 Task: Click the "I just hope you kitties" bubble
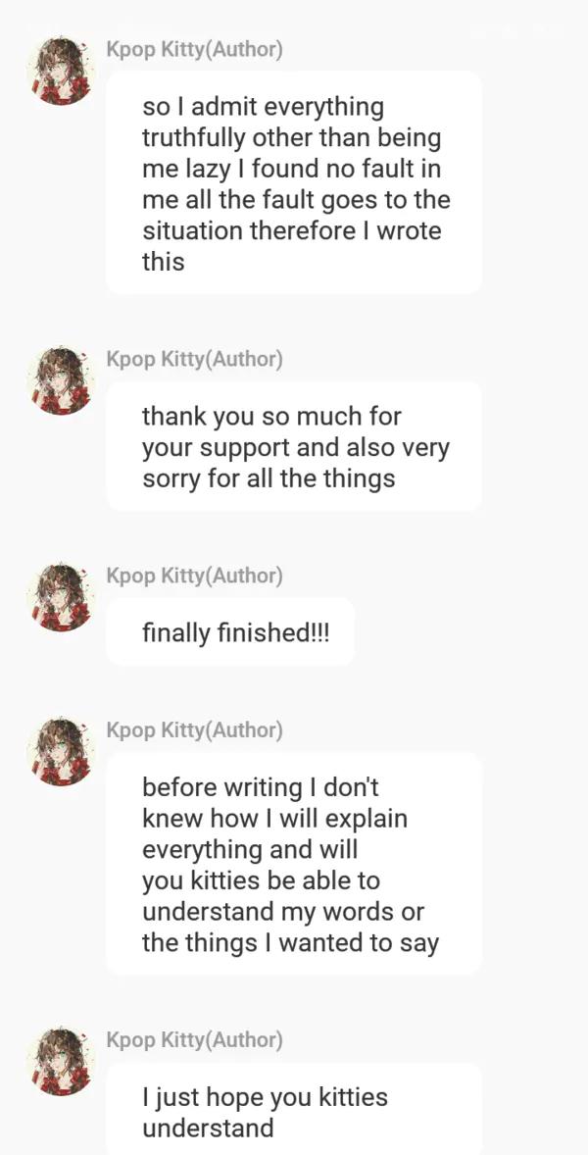point(294,1110)
